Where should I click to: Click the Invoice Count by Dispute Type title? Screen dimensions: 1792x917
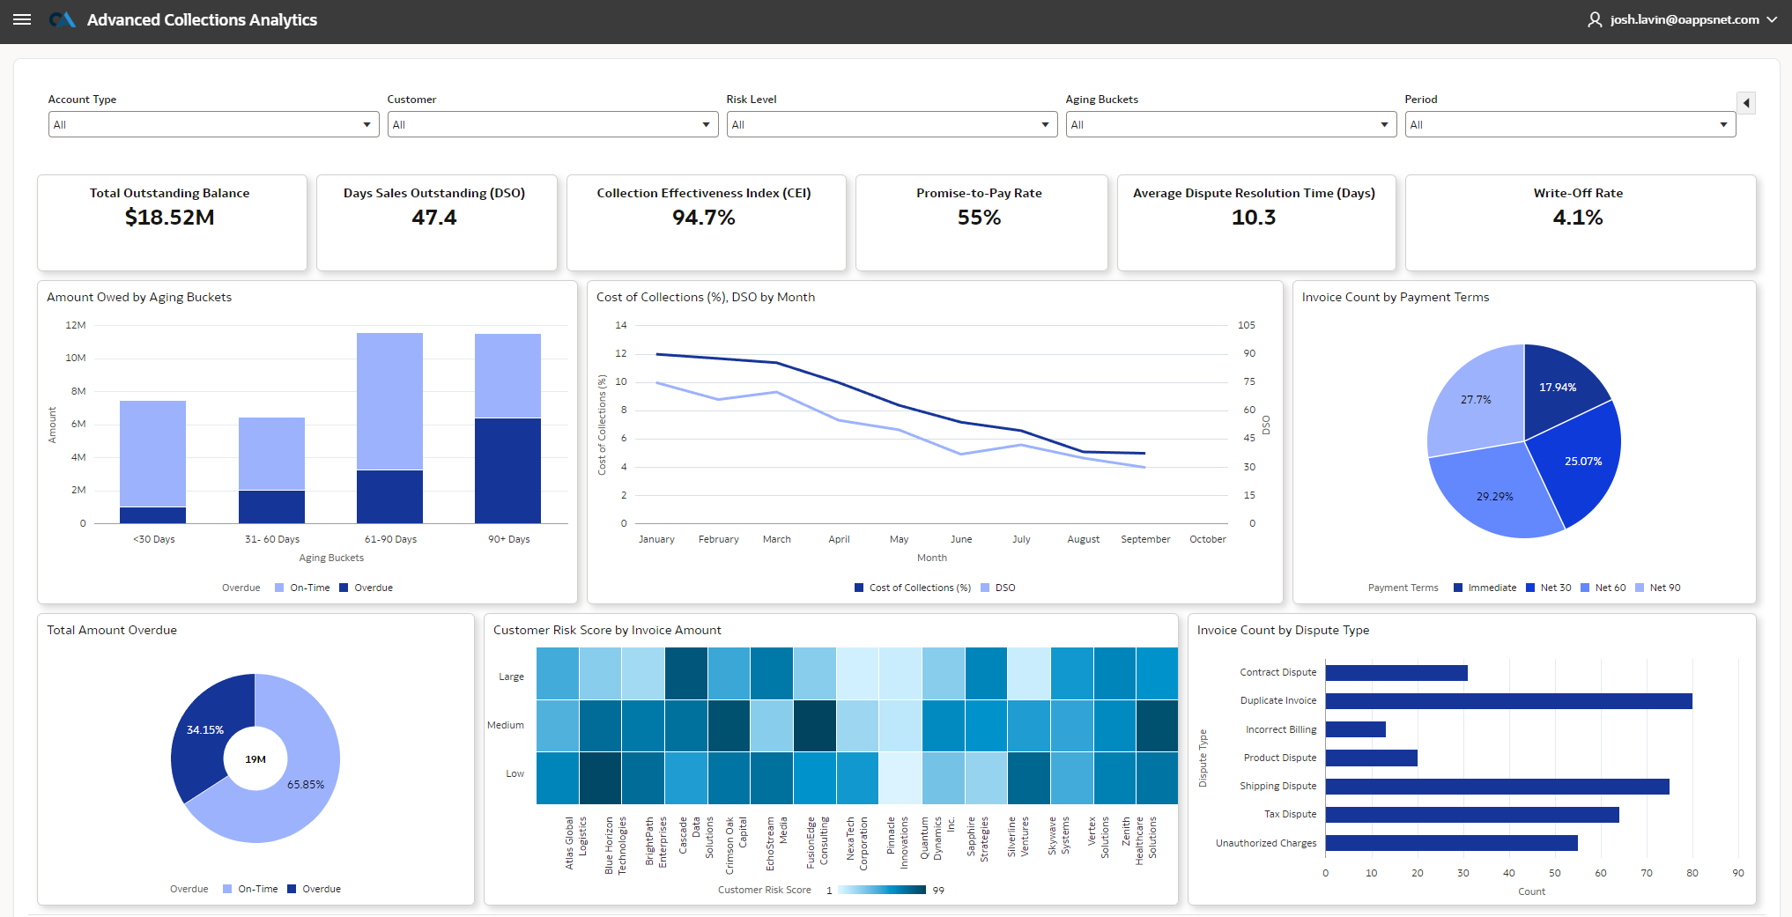1283,630
